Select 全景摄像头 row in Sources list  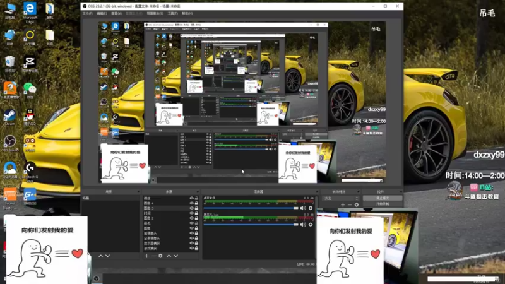170,239
